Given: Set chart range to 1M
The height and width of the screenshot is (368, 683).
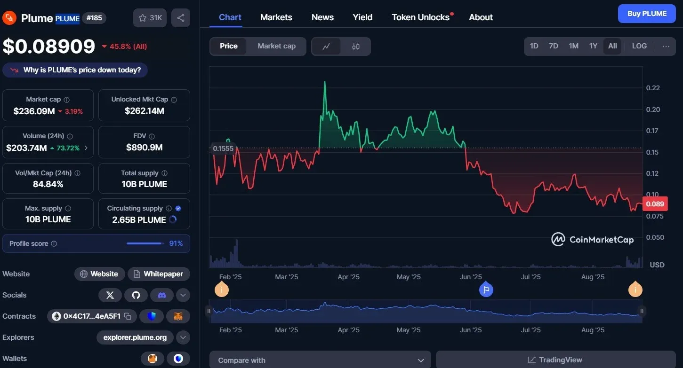Looking at the screenshot, I should pos(573,46).
